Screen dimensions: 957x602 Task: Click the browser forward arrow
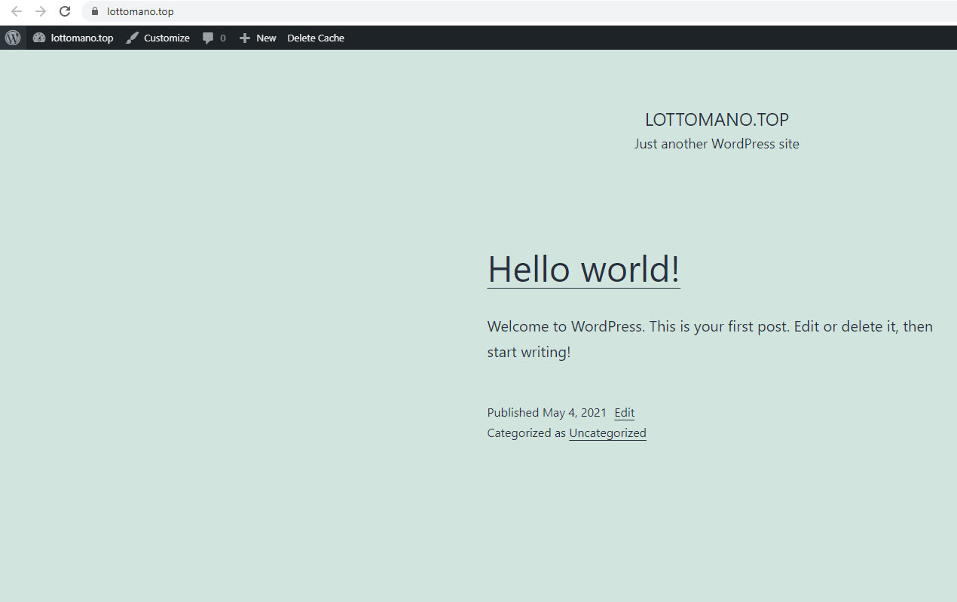(41, 11)
